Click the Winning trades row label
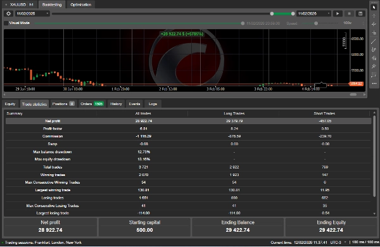Viewport: 380px width, 247px height. tap(53, 175)
